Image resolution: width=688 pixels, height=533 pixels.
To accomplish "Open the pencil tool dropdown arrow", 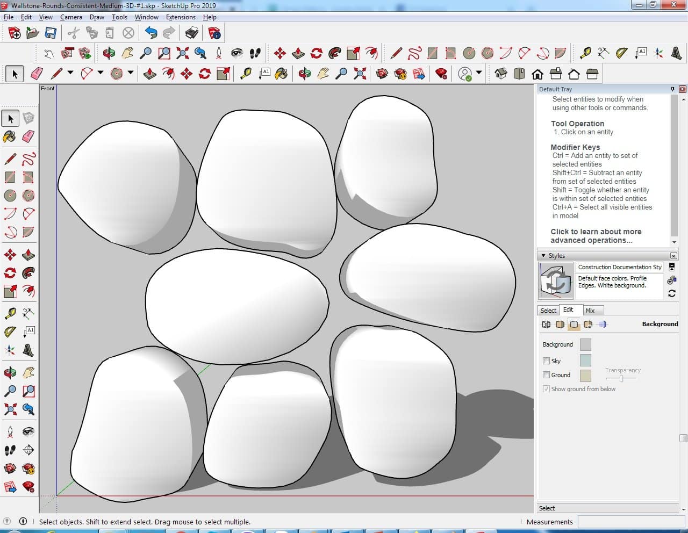I will (70, 73).
